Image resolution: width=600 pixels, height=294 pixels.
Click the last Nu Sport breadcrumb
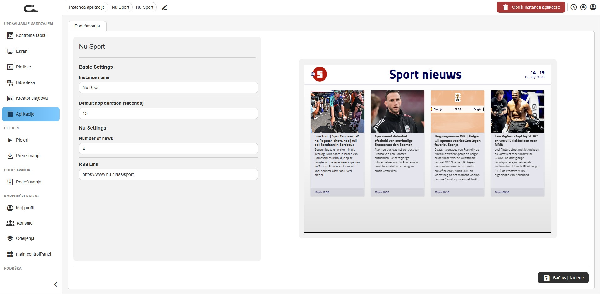coord(144,7)
